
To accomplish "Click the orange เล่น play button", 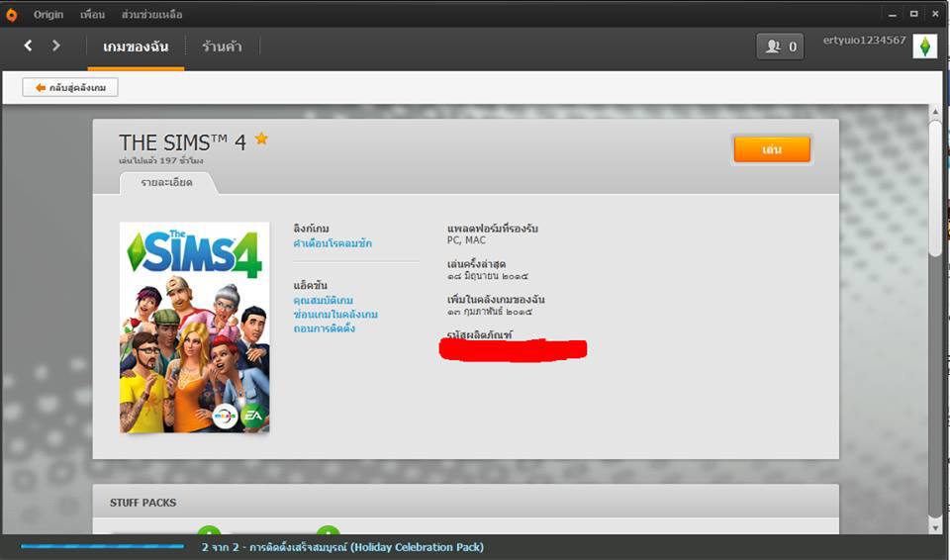I will click(x=772, y=149).
